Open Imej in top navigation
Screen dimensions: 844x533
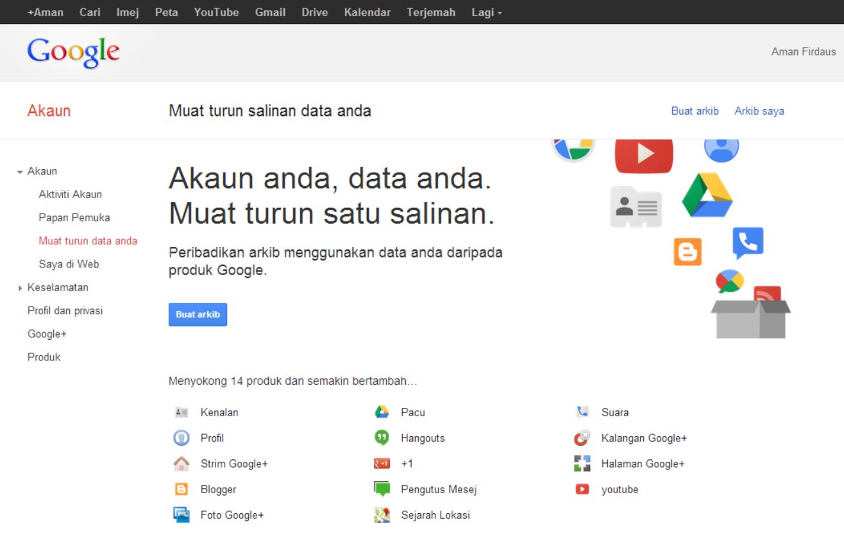128,12
